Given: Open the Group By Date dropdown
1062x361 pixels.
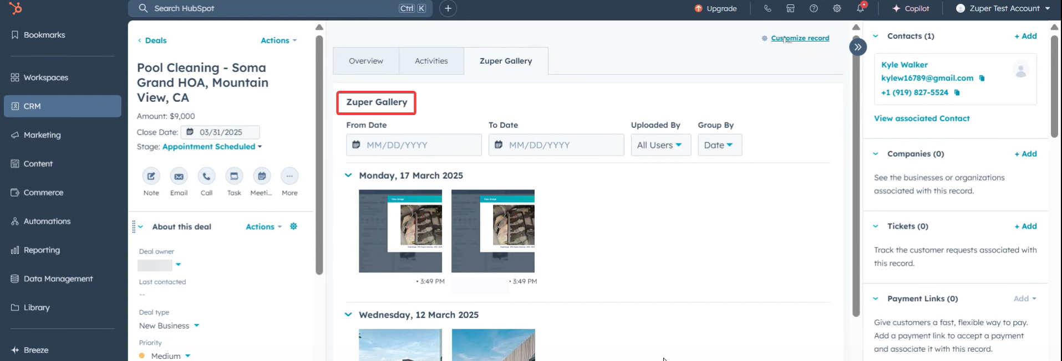Looking at the screenshot, I should (x=719, y=145).
